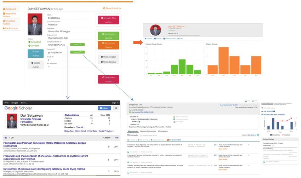
Task: Click Syncronize Scopus button
Action: [108, 45]
